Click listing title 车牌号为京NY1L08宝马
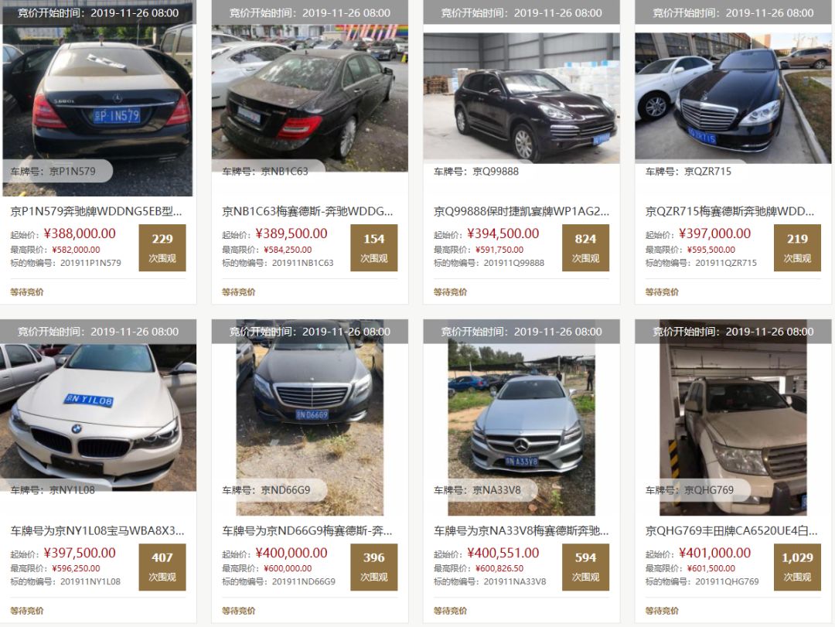Viewport: 835px width, 627px height. pos(97,530)
